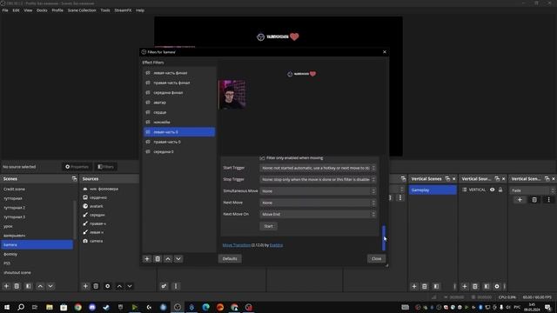Open gear settings in Vertical Sources dock
Image resolution: width=557 pixels, height=313 pixels.
497,286
